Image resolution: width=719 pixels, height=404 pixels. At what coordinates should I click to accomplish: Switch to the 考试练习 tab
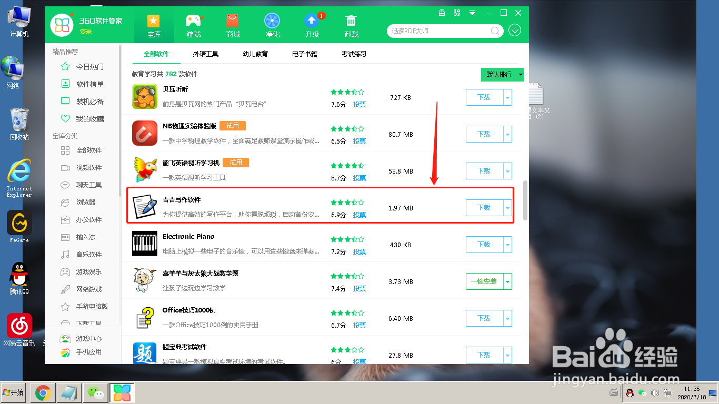click(354, 54)
